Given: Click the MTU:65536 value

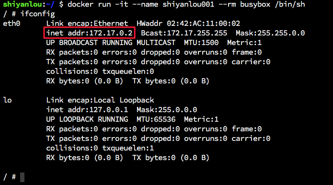Looking at the screenshot, I should (156, 119).
